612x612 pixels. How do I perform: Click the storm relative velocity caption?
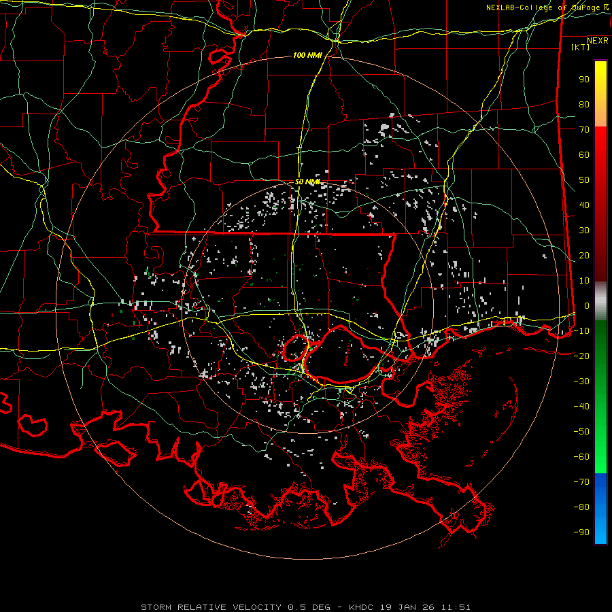[x=305, y=607]
